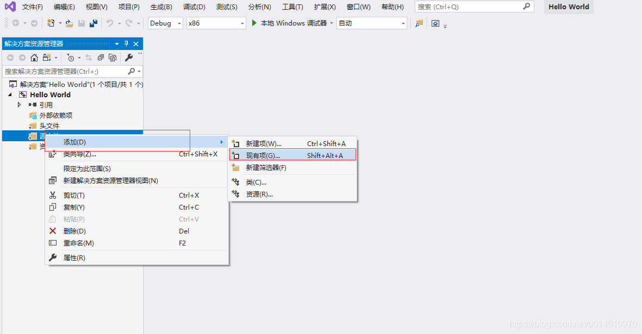
Task: Click the Sync with Active Document icon
Action: point(89,58)
